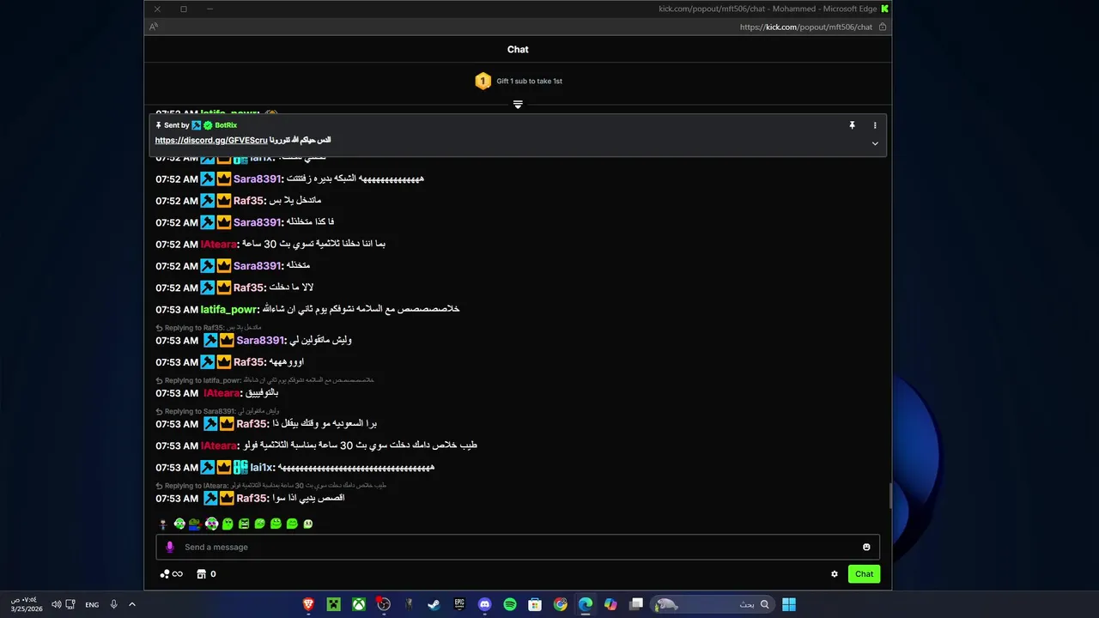
Task: Click the green Chat send button
Action: tap(864, 574)
